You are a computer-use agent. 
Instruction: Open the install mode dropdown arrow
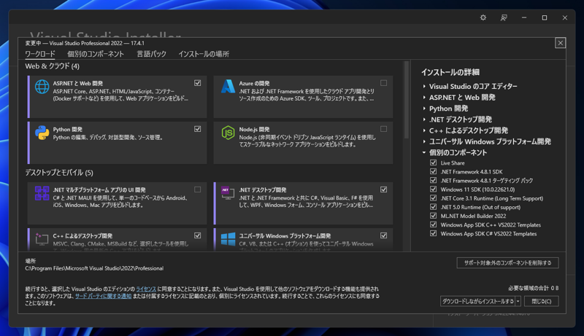click(x=518, y=301)
